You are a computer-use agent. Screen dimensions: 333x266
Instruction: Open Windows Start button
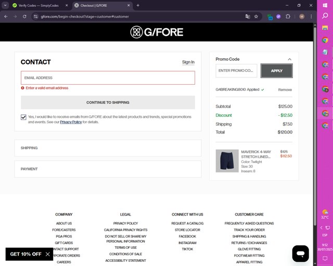(x=325, y=5)
